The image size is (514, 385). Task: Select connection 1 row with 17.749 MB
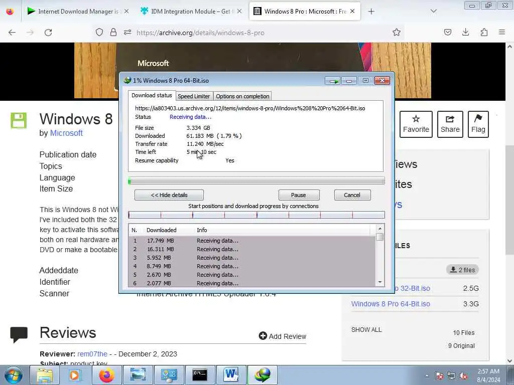coord(252,241)
